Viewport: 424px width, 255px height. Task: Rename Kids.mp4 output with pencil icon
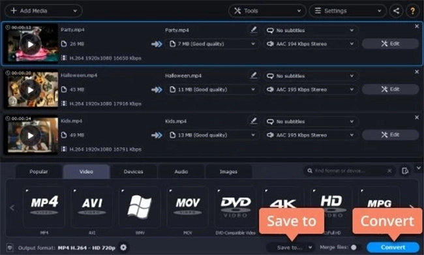click(x=253, y=121)
